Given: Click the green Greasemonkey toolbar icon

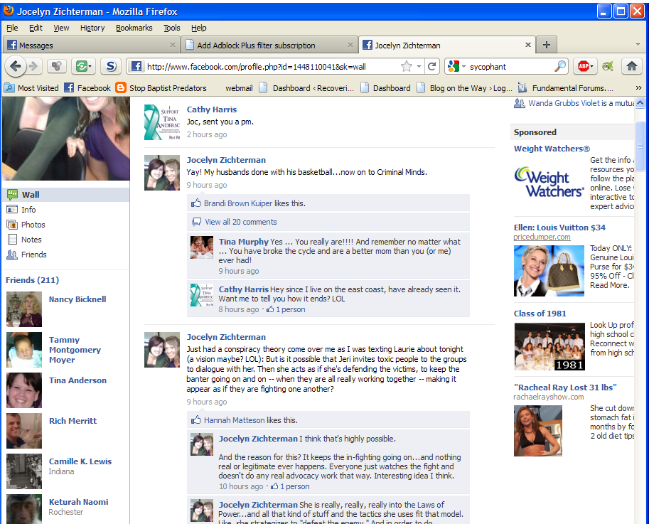Looking at the screenshot, I should (x=608, y=66).
